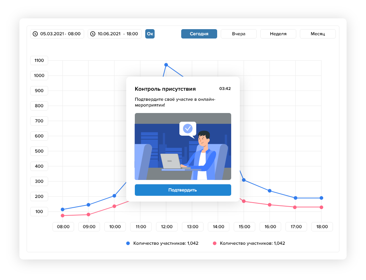
Task: Click the blue peak data point at 12:00
Action: coord(166,65)
